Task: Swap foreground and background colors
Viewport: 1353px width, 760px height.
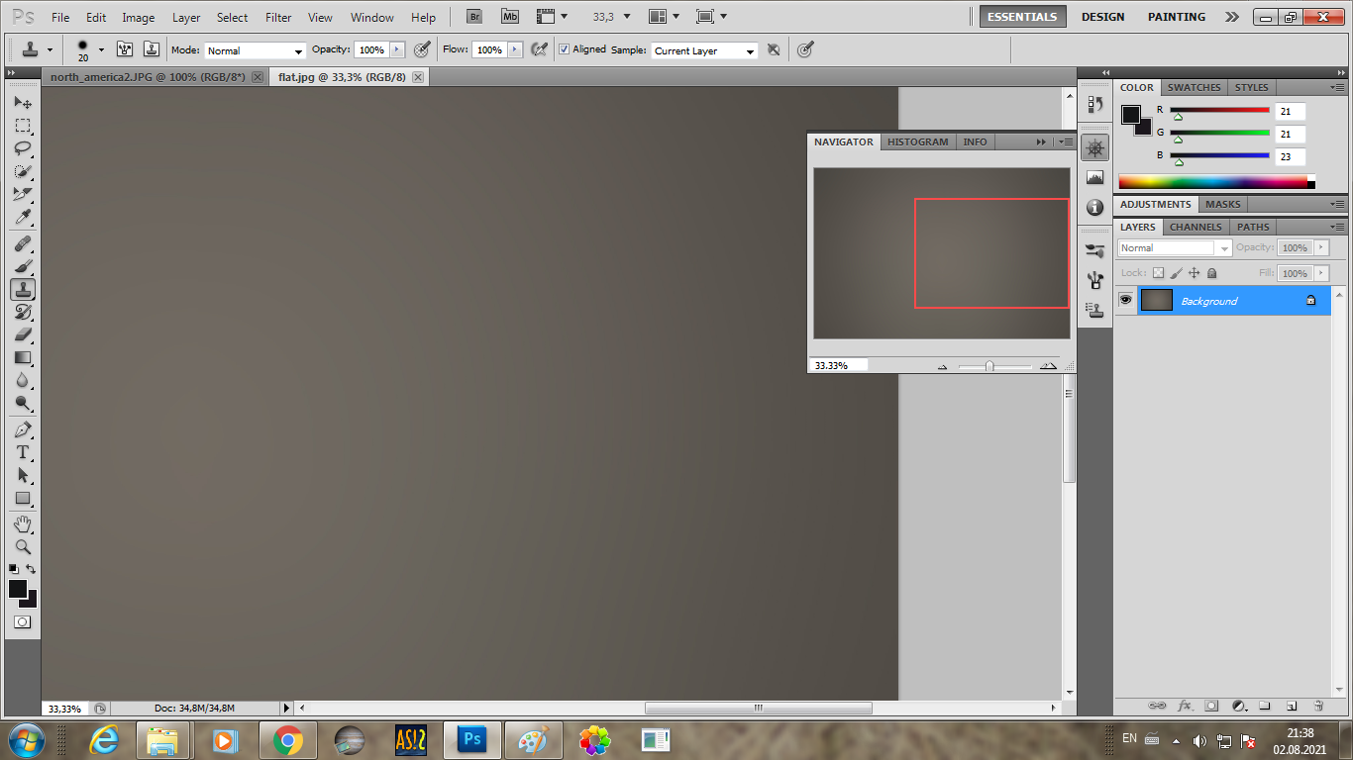Action: tap(31, 569)
